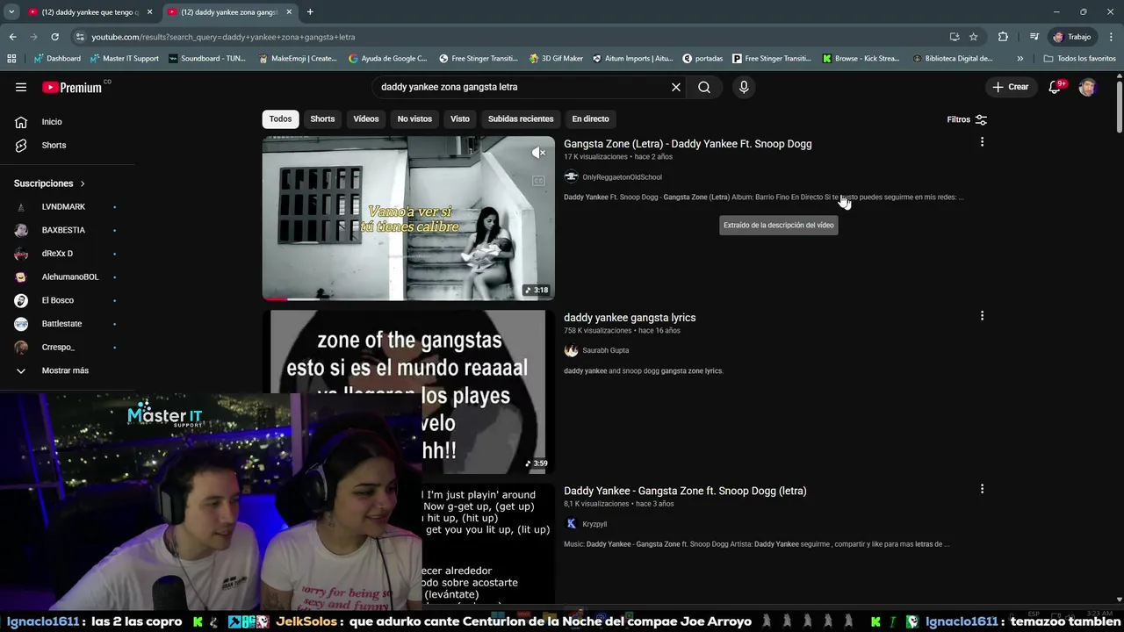Image resolution: width=1124 pixels, height=632 pixels.
Task: Open Filtros search filters
Action: [967, 119]
